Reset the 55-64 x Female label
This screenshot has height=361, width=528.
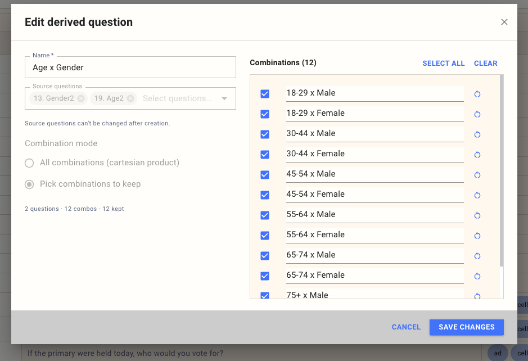click(477, 236)
